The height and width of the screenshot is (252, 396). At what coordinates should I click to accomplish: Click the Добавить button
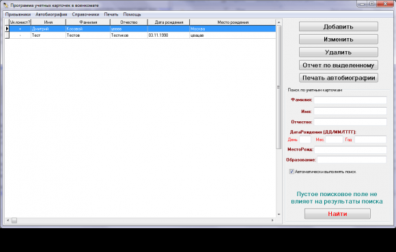(x=339, y=27)
